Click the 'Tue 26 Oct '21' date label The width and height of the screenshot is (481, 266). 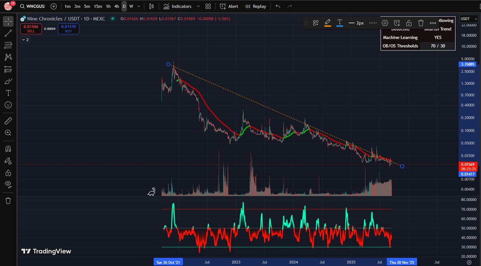[x=169, y=262]
